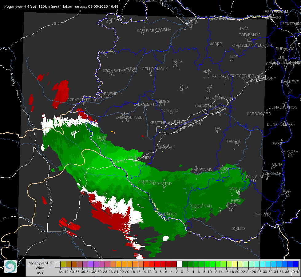Click the KISBÉR city label
The height and width of the screenshot is (277, 301).
click(216, 44)
